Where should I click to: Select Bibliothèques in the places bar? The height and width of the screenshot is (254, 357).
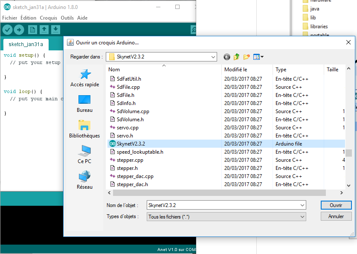[x=84, y=129]
